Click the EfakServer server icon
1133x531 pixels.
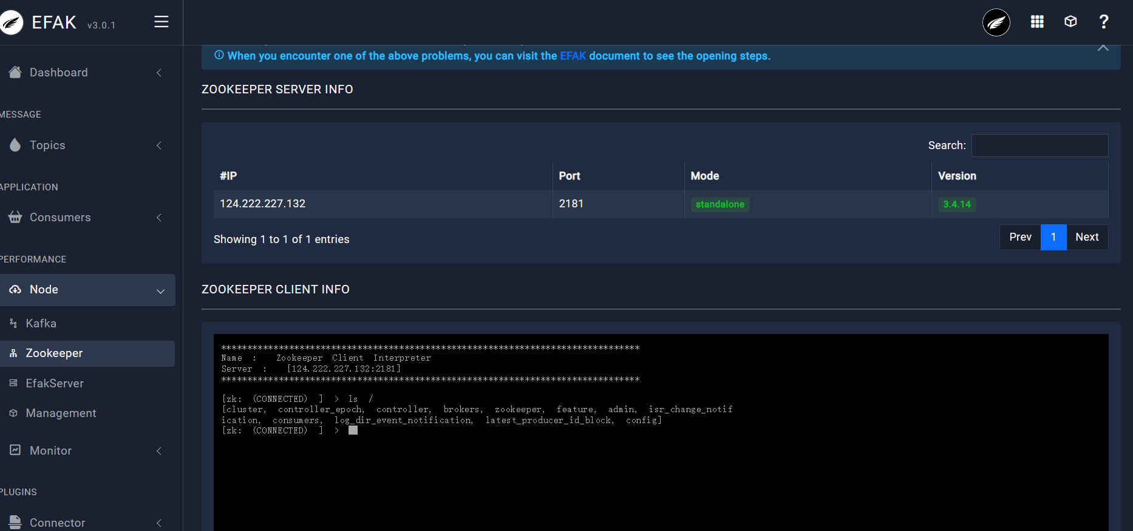click(13, 383)
